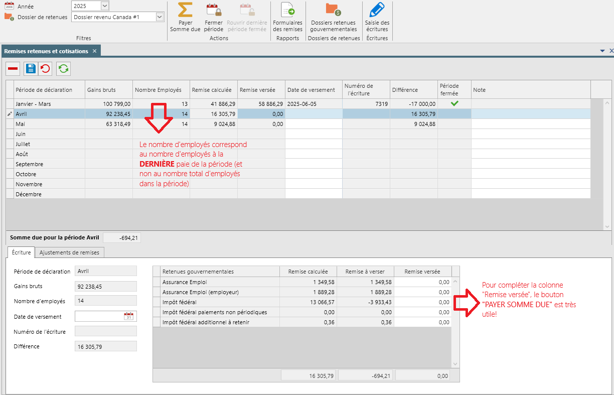Viewport: 614px width, 395px height.
Task: Click the Numéro de l'écriture field in the Écriture form
Action: tap(106, 331)
